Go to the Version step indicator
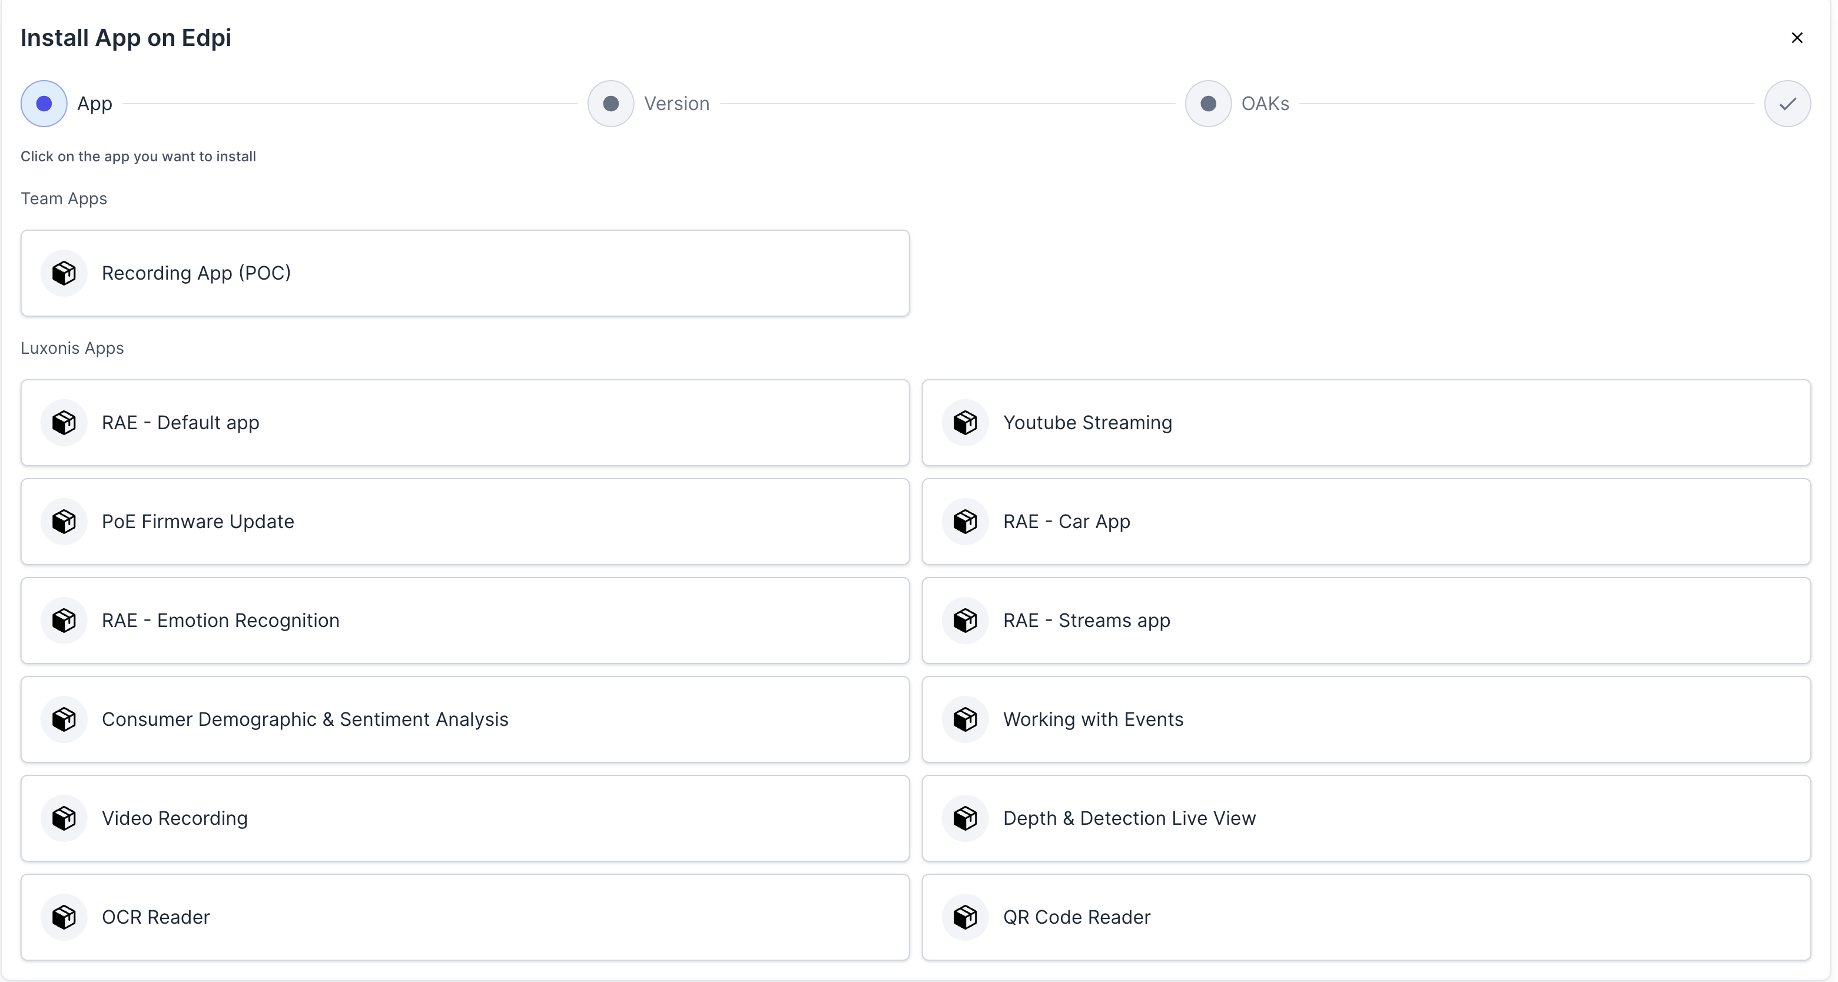This screenshot has height=982, width=1838. [611, 104]
